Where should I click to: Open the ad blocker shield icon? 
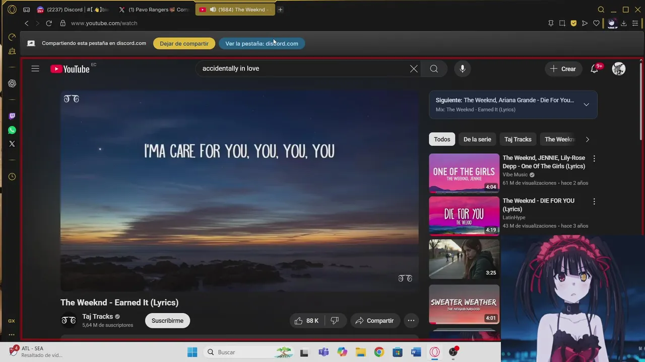click(x=573, y=23)
